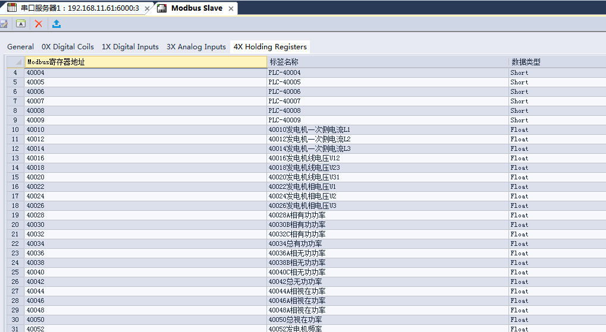
Task: Click address cell 40034
Action: (x=146, y=244)
